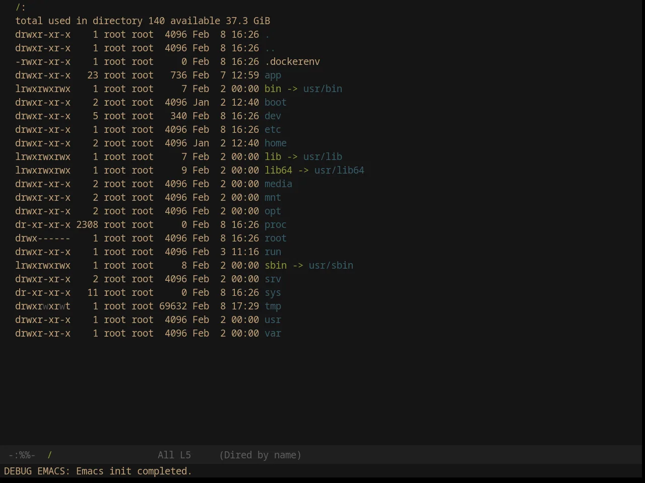Click the usr/sbin symlink target

point(331,266)
